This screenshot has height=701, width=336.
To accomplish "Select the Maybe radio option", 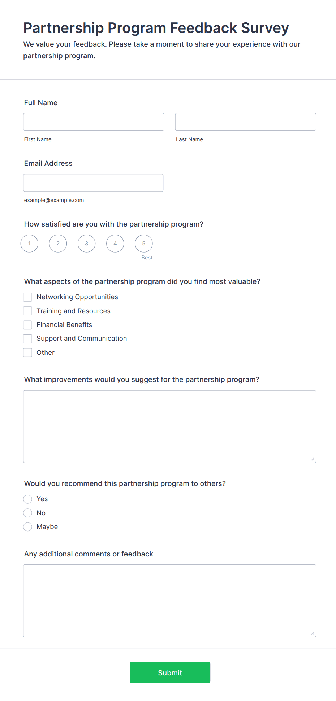I will click(x=28, y=527).
